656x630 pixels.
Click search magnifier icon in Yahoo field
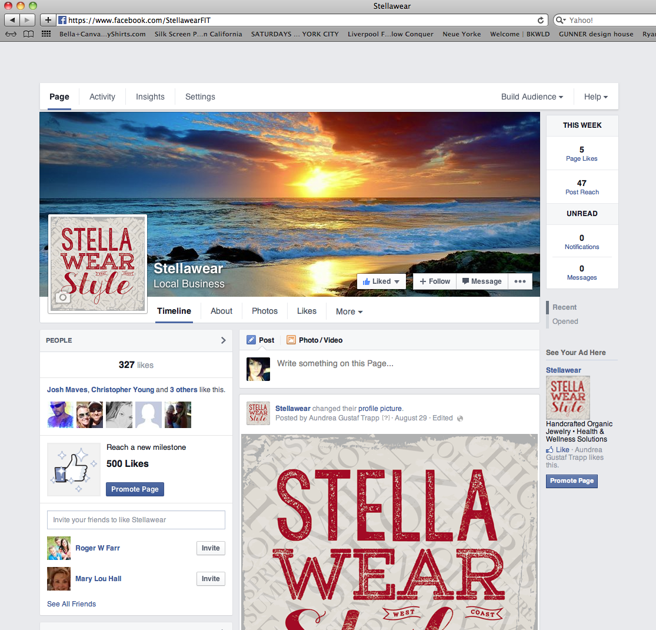tap(561, 20)
